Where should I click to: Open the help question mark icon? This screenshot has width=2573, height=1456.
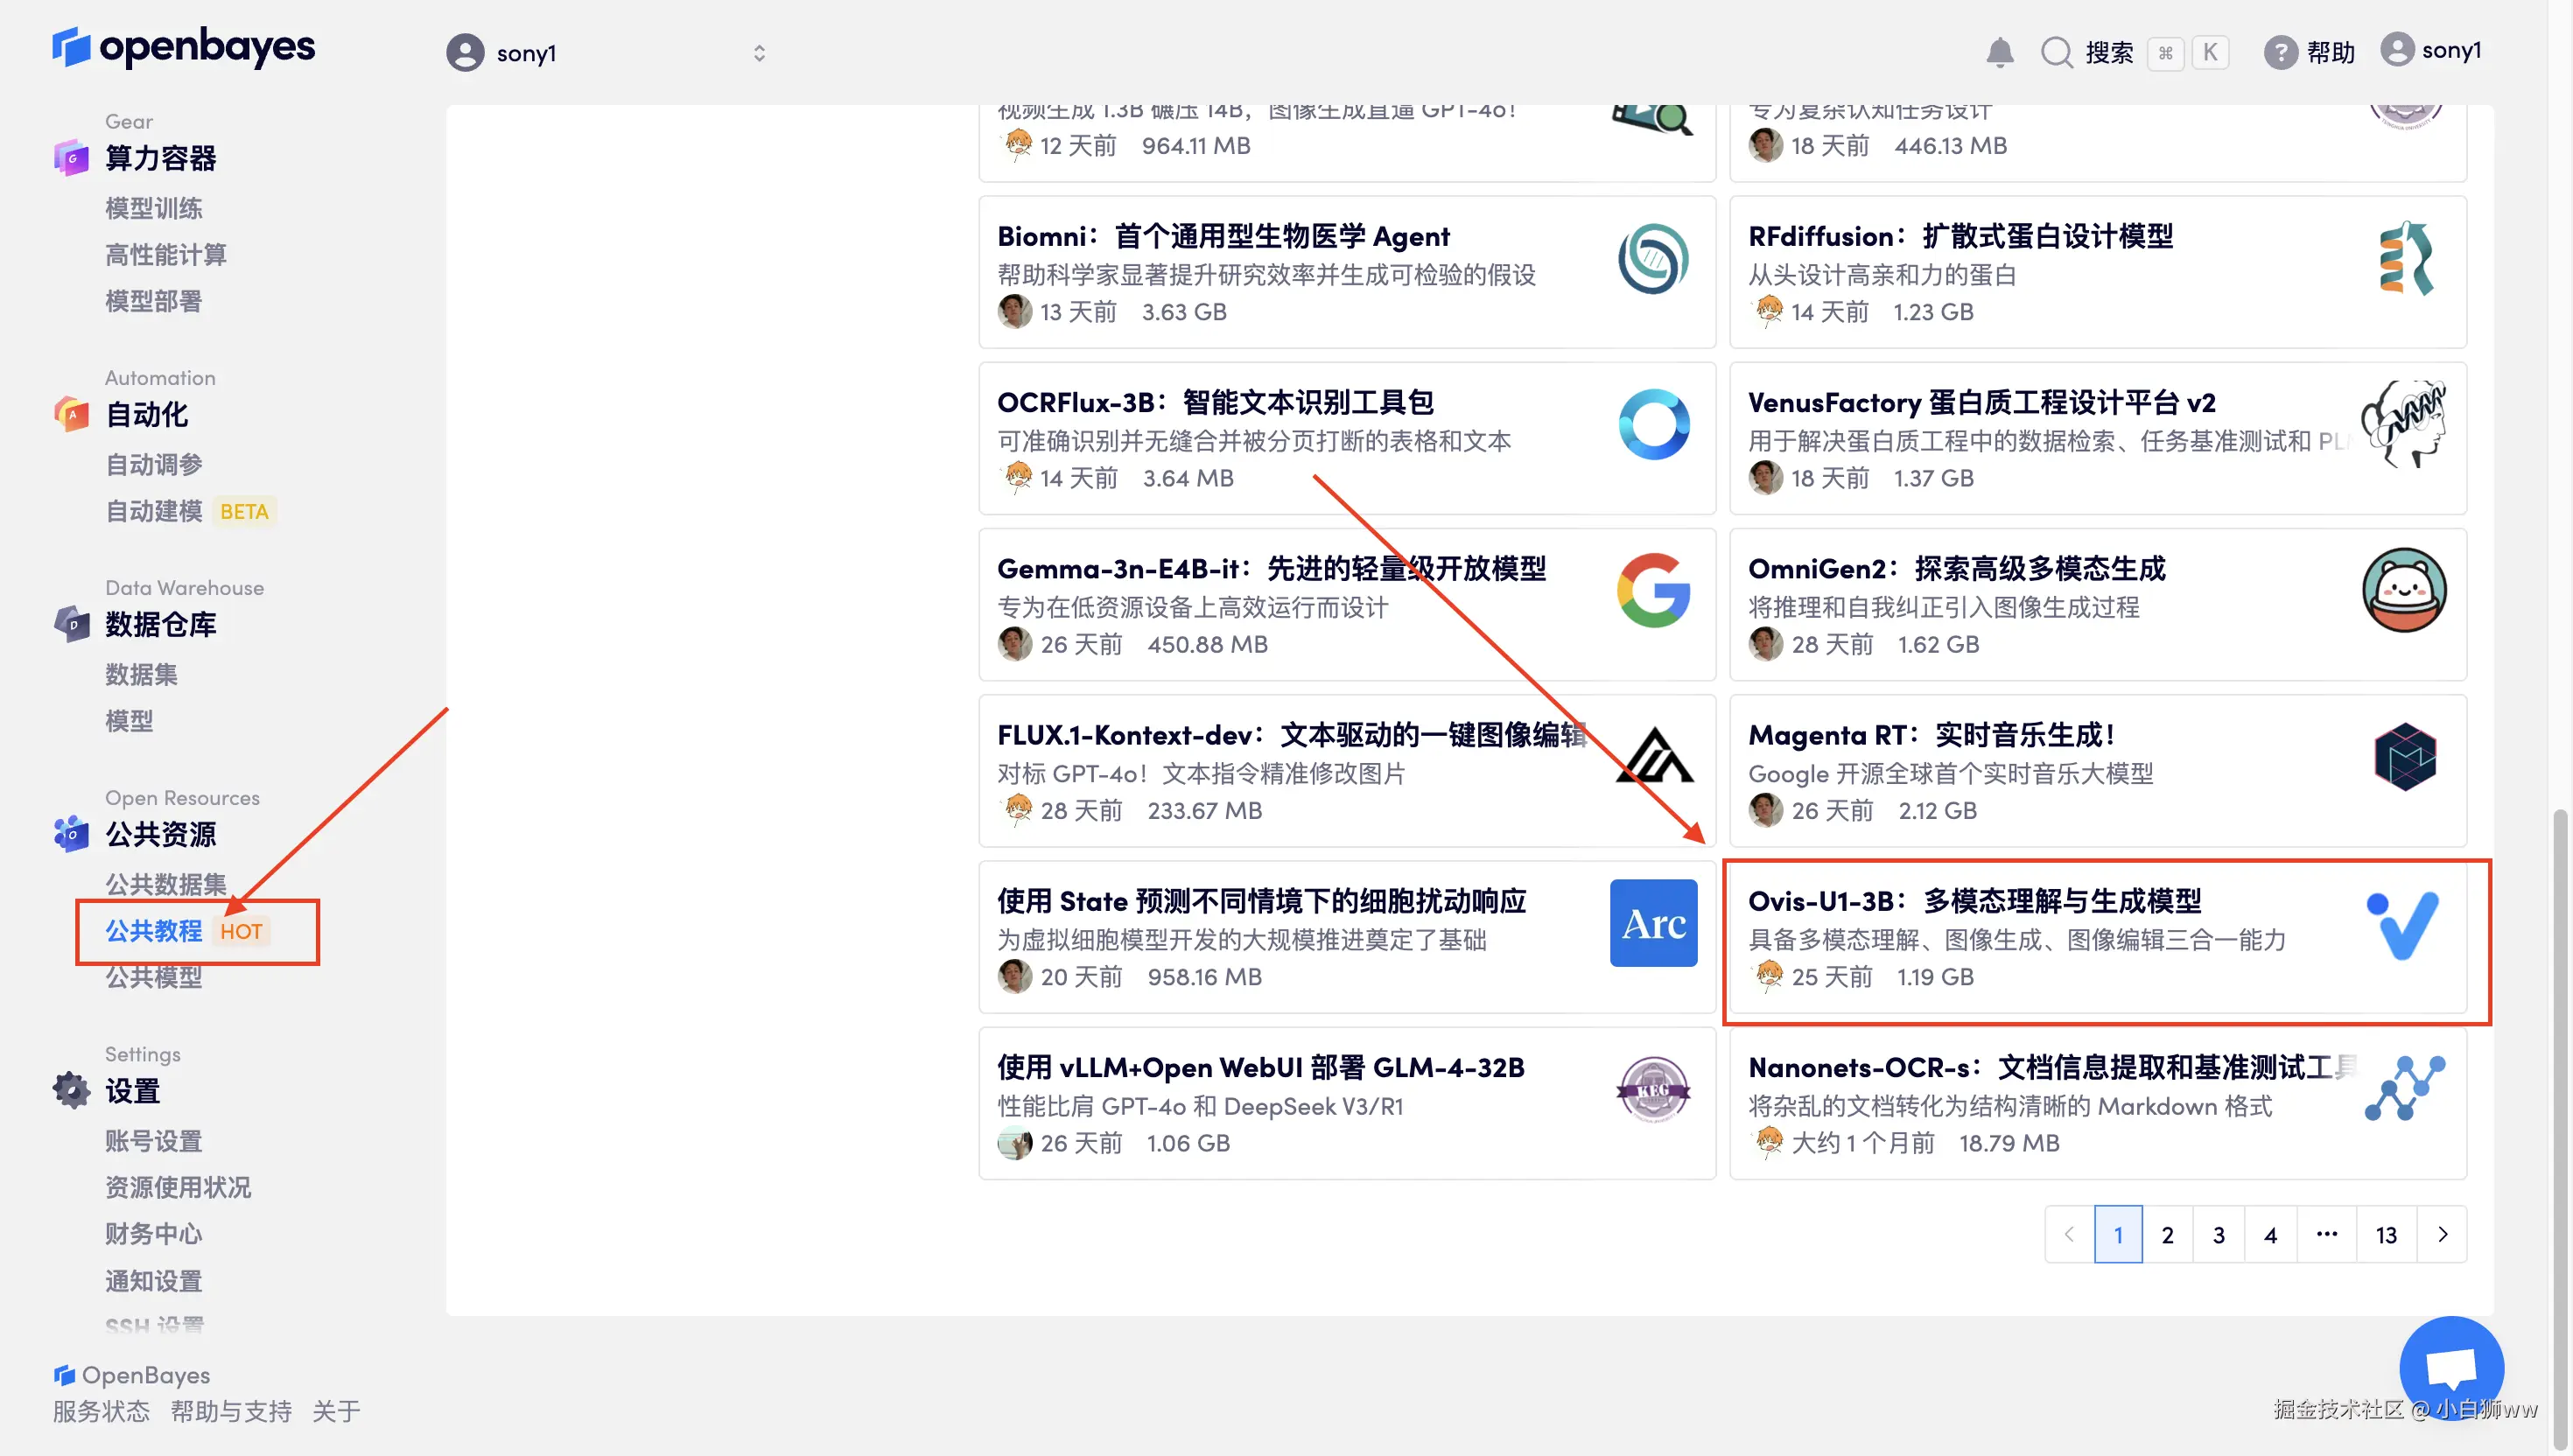(x=2279, y=52)
